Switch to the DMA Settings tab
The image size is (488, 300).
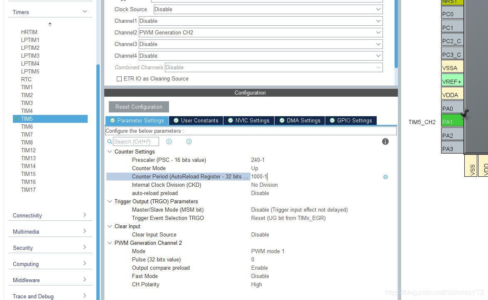(x=300, y=121)
